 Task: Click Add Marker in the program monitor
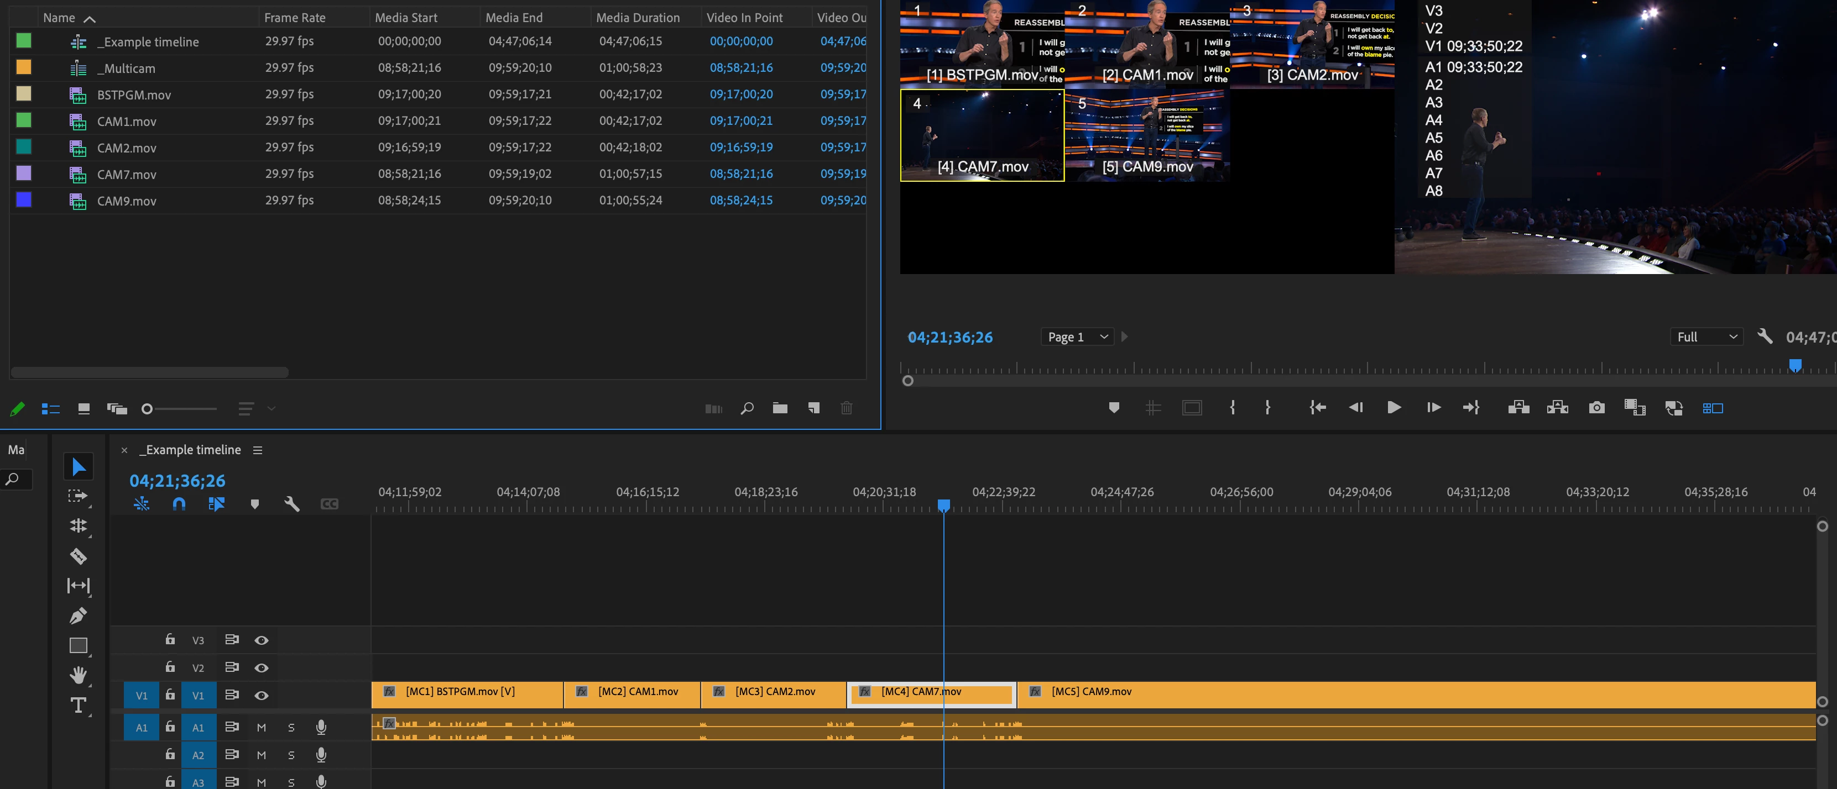[1114, 408]
